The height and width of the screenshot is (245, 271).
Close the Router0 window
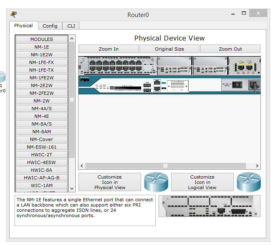(258, 13)
